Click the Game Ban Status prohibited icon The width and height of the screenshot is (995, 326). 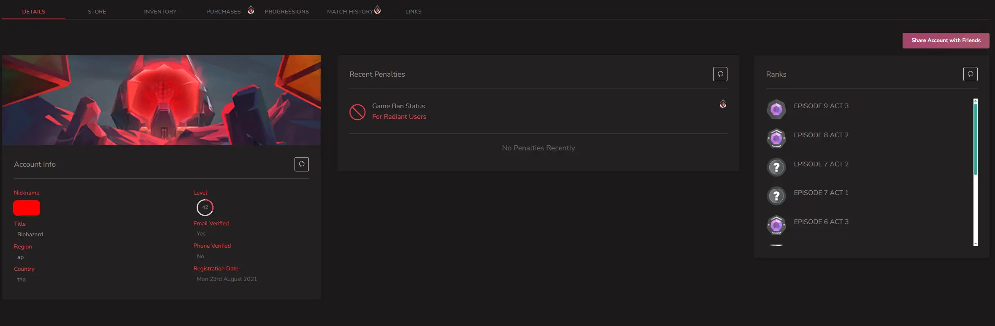point(357,112)
